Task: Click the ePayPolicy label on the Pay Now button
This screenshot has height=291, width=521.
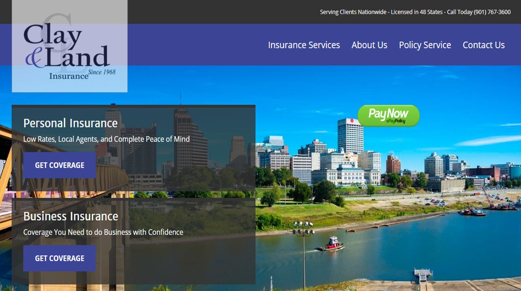Action: pyautogui.click(x=395, y=121)
